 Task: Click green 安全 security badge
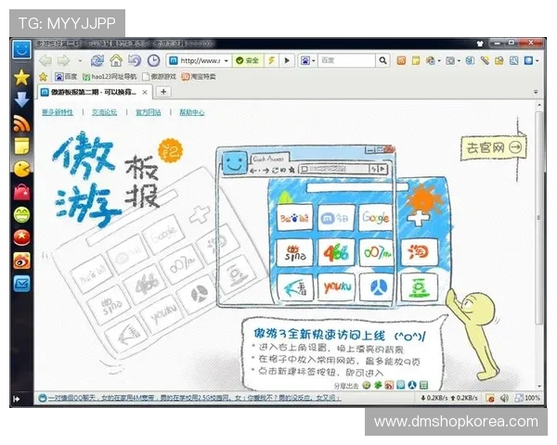(x=248, y=60)
